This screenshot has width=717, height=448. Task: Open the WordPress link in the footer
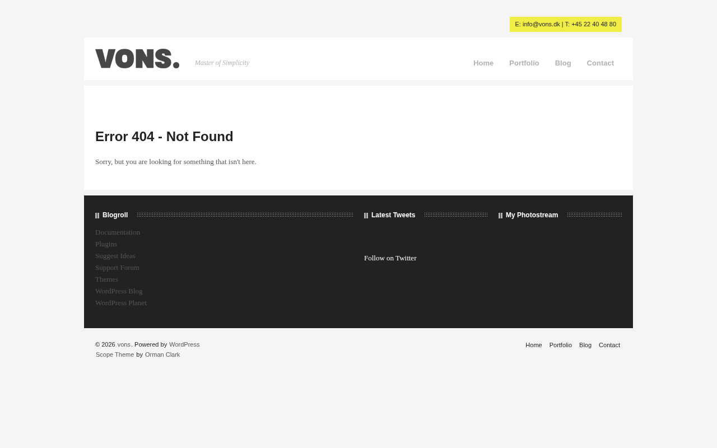[184, 345]
